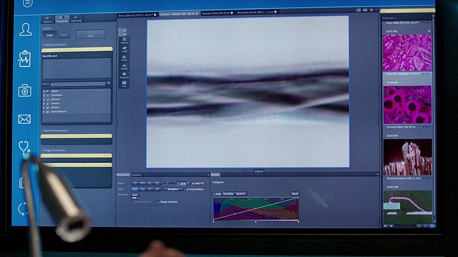Select the Single function mode
The width and height of the screenshot is (458, 257).
(x=50, y=35)
